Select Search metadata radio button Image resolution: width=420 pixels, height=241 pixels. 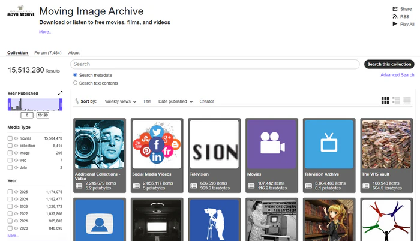[75, 75]
